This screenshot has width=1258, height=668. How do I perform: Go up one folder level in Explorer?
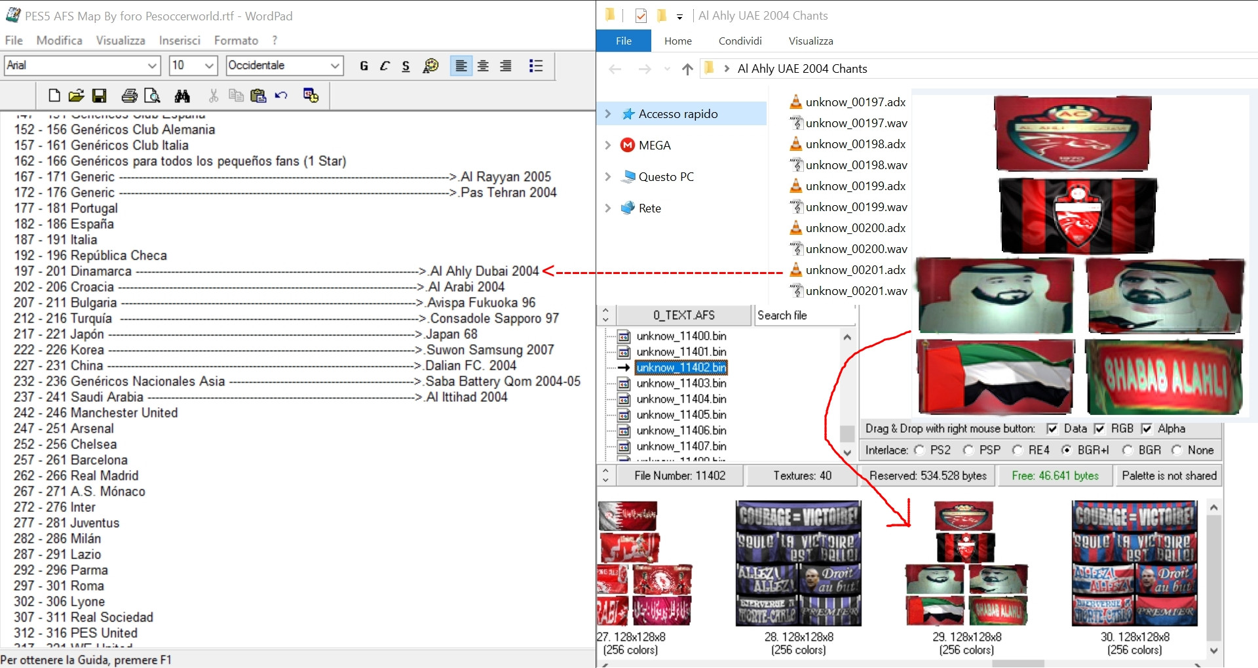coord(687,69)
